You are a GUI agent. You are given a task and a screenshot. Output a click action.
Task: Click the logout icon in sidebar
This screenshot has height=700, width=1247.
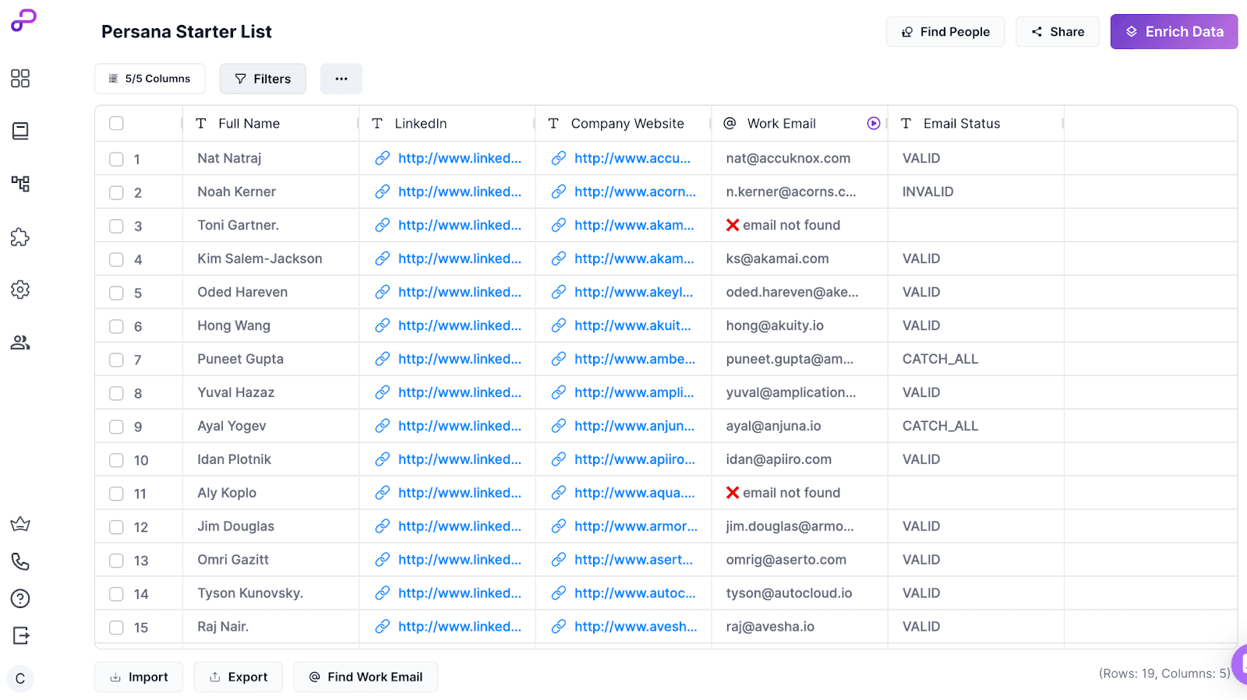point(20,636)
